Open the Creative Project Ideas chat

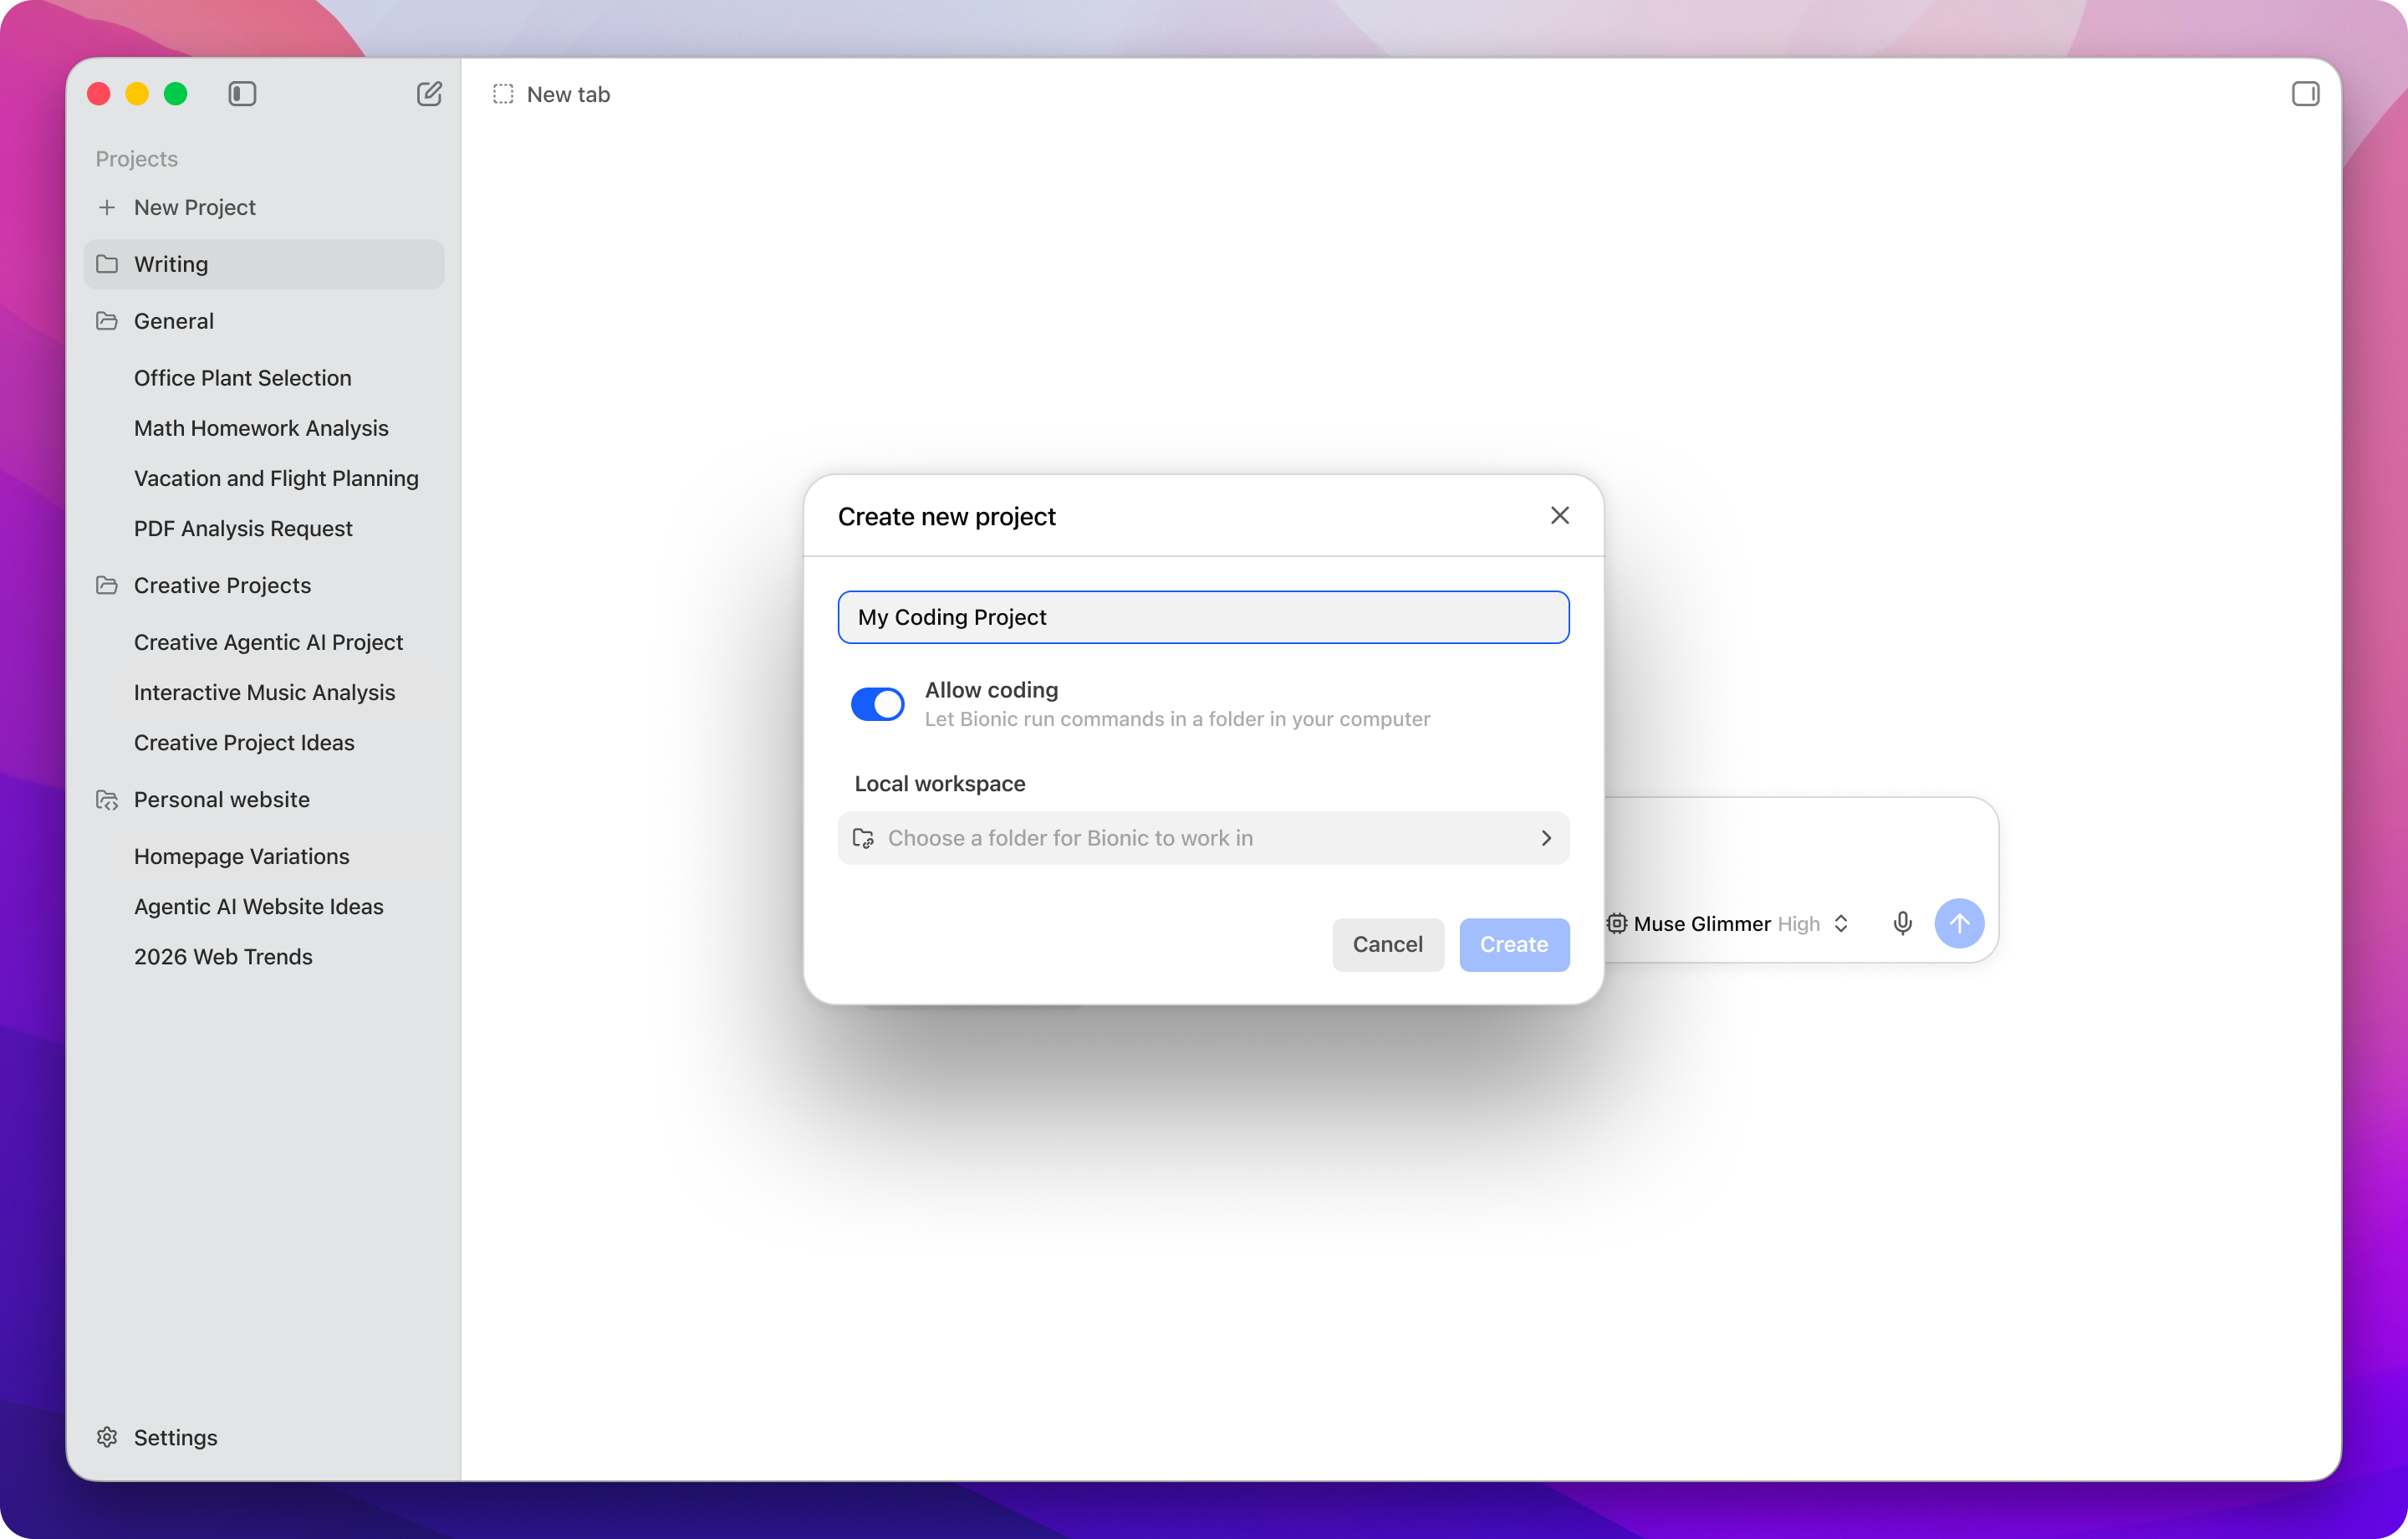244,743
